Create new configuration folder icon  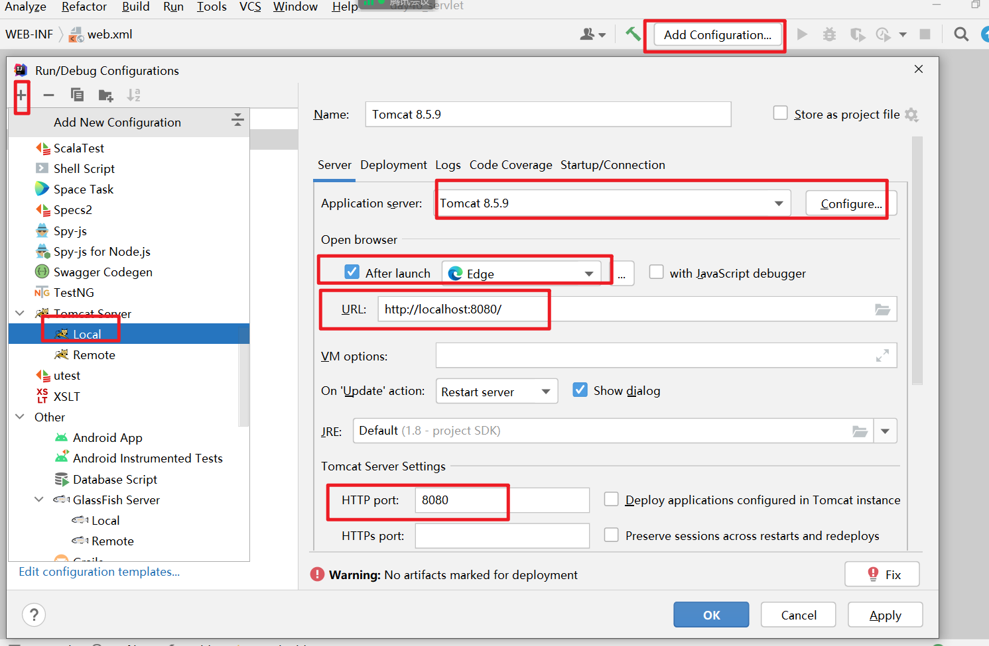coord(105,95)
